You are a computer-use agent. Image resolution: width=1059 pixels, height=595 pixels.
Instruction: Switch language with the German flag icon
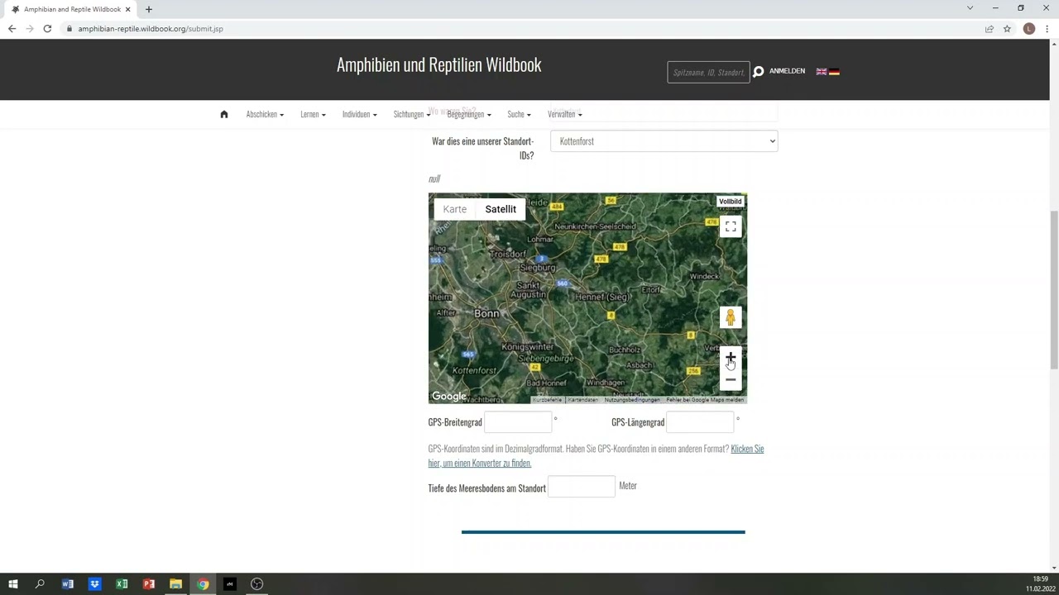[x=834, y=72]
